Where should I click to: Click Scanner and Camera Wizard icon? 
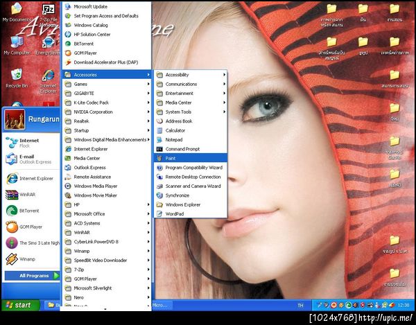click(x=159, y=186)
